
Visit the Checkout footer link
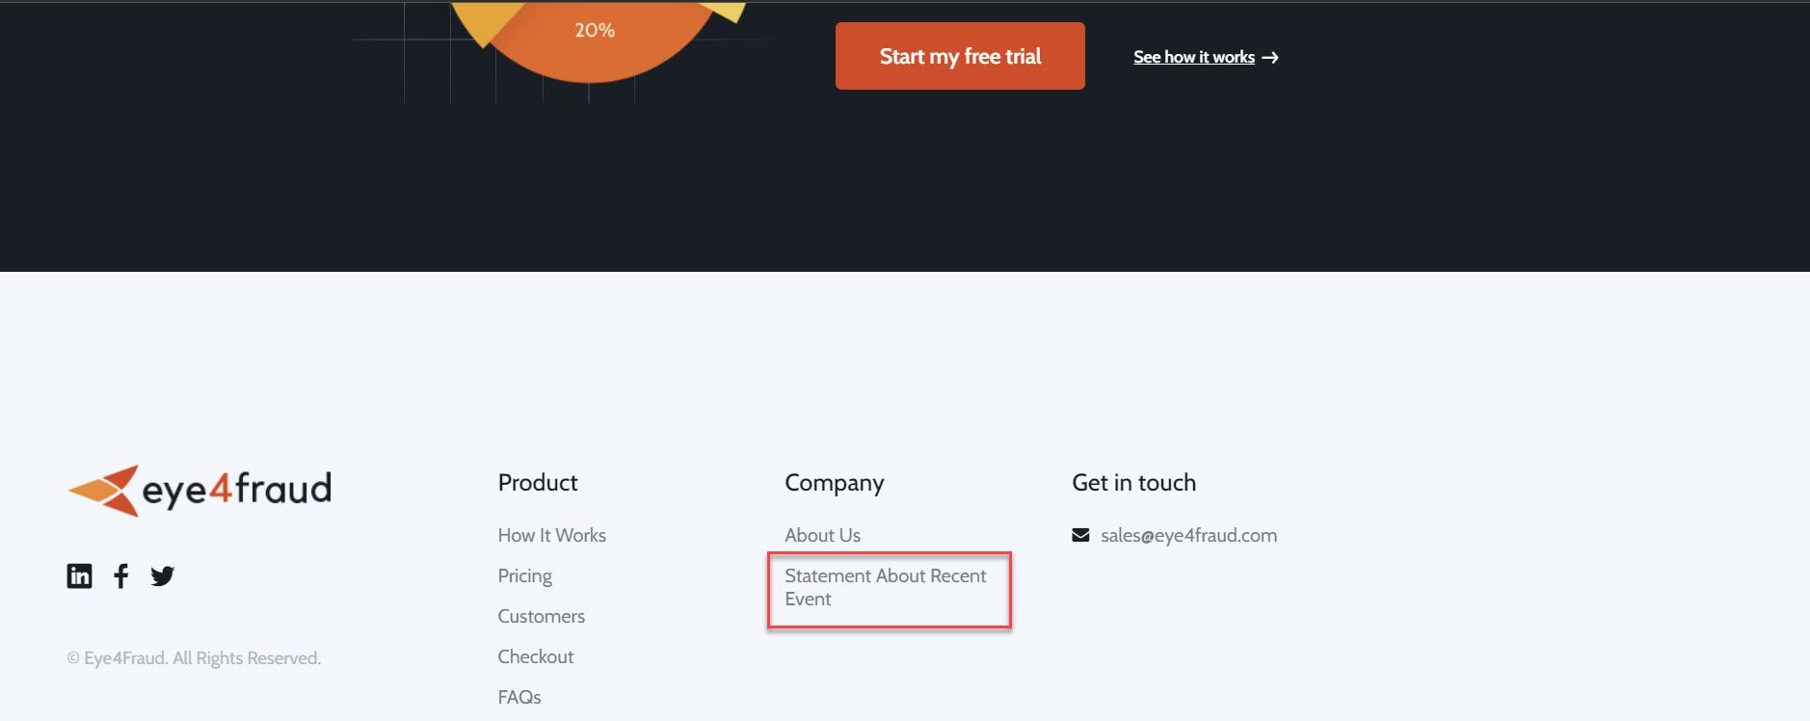535,656
